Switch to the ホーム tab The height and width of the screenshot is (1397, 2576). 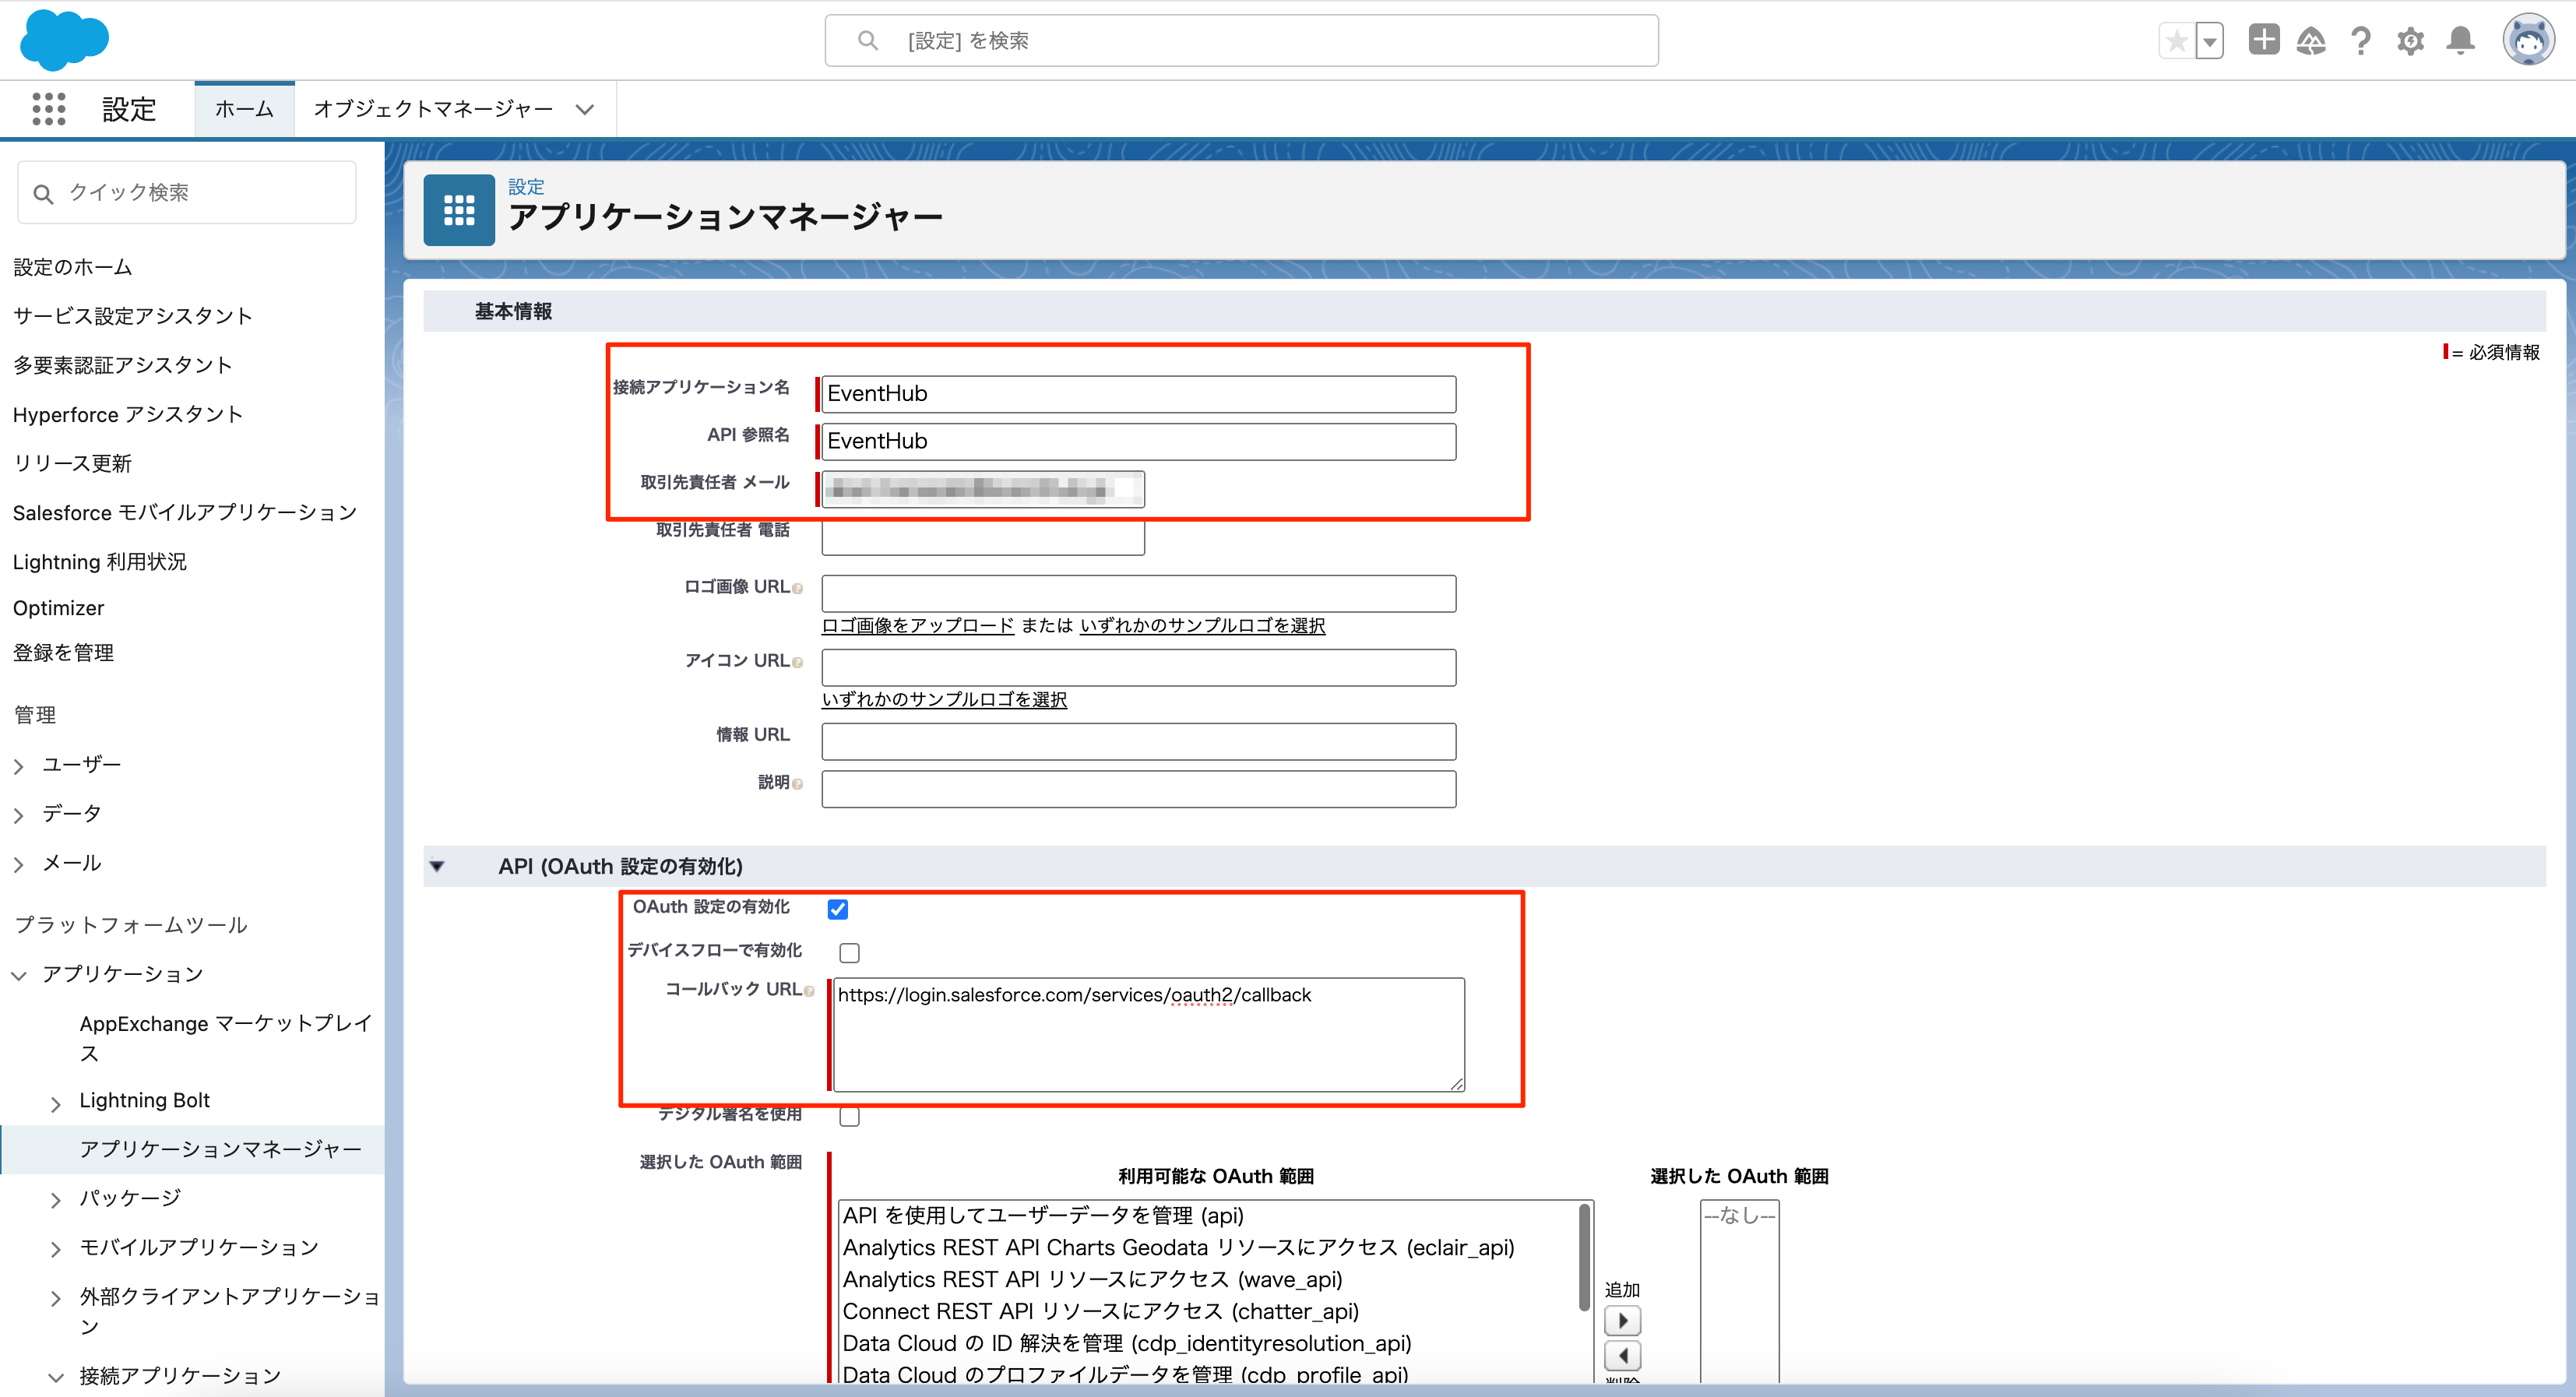click(244, 109)
